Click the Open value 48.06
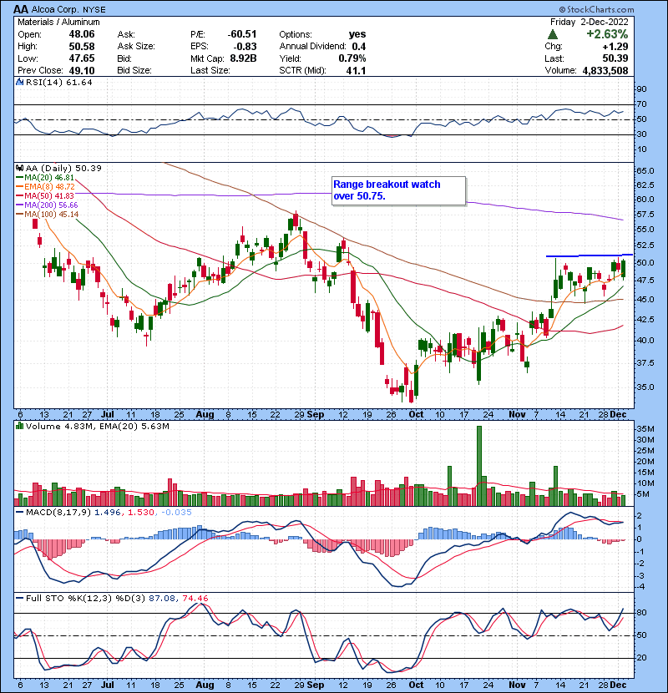Screen dimensions: 668x693 point(82,34)
